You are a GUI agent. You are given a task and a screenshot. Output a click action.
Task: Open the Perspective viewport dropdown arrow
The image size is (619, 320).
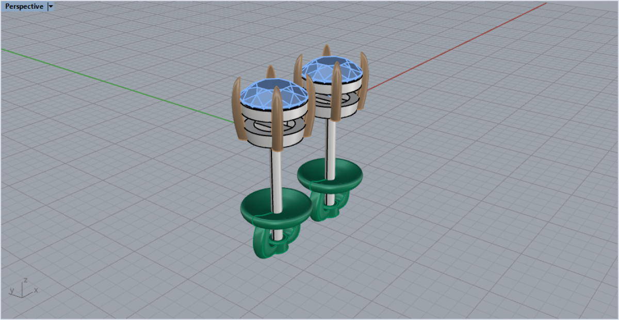(50, 7)
